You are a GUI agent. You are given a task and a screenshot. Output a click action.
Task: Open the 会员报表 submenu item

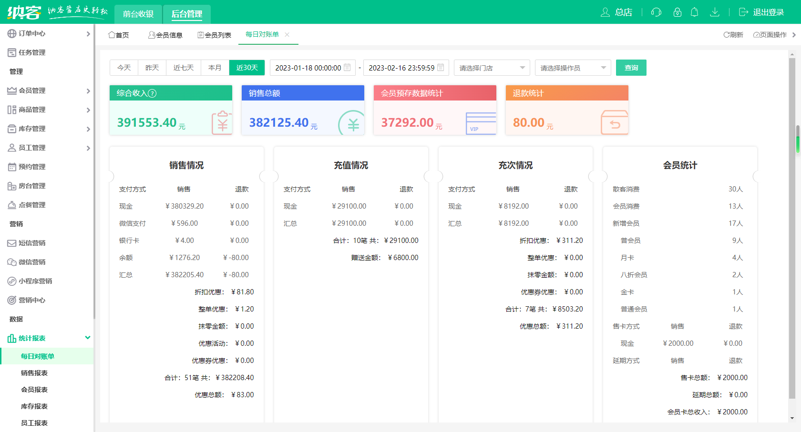tap(34, 390)
